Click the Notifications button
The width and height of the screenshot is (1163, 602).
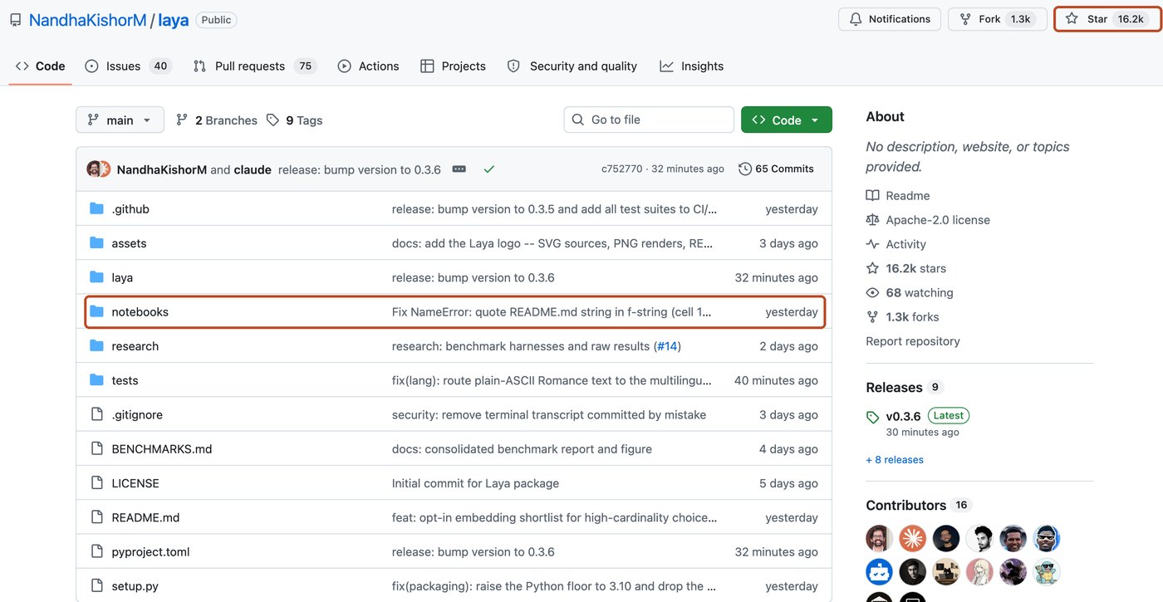coord(889,19)
